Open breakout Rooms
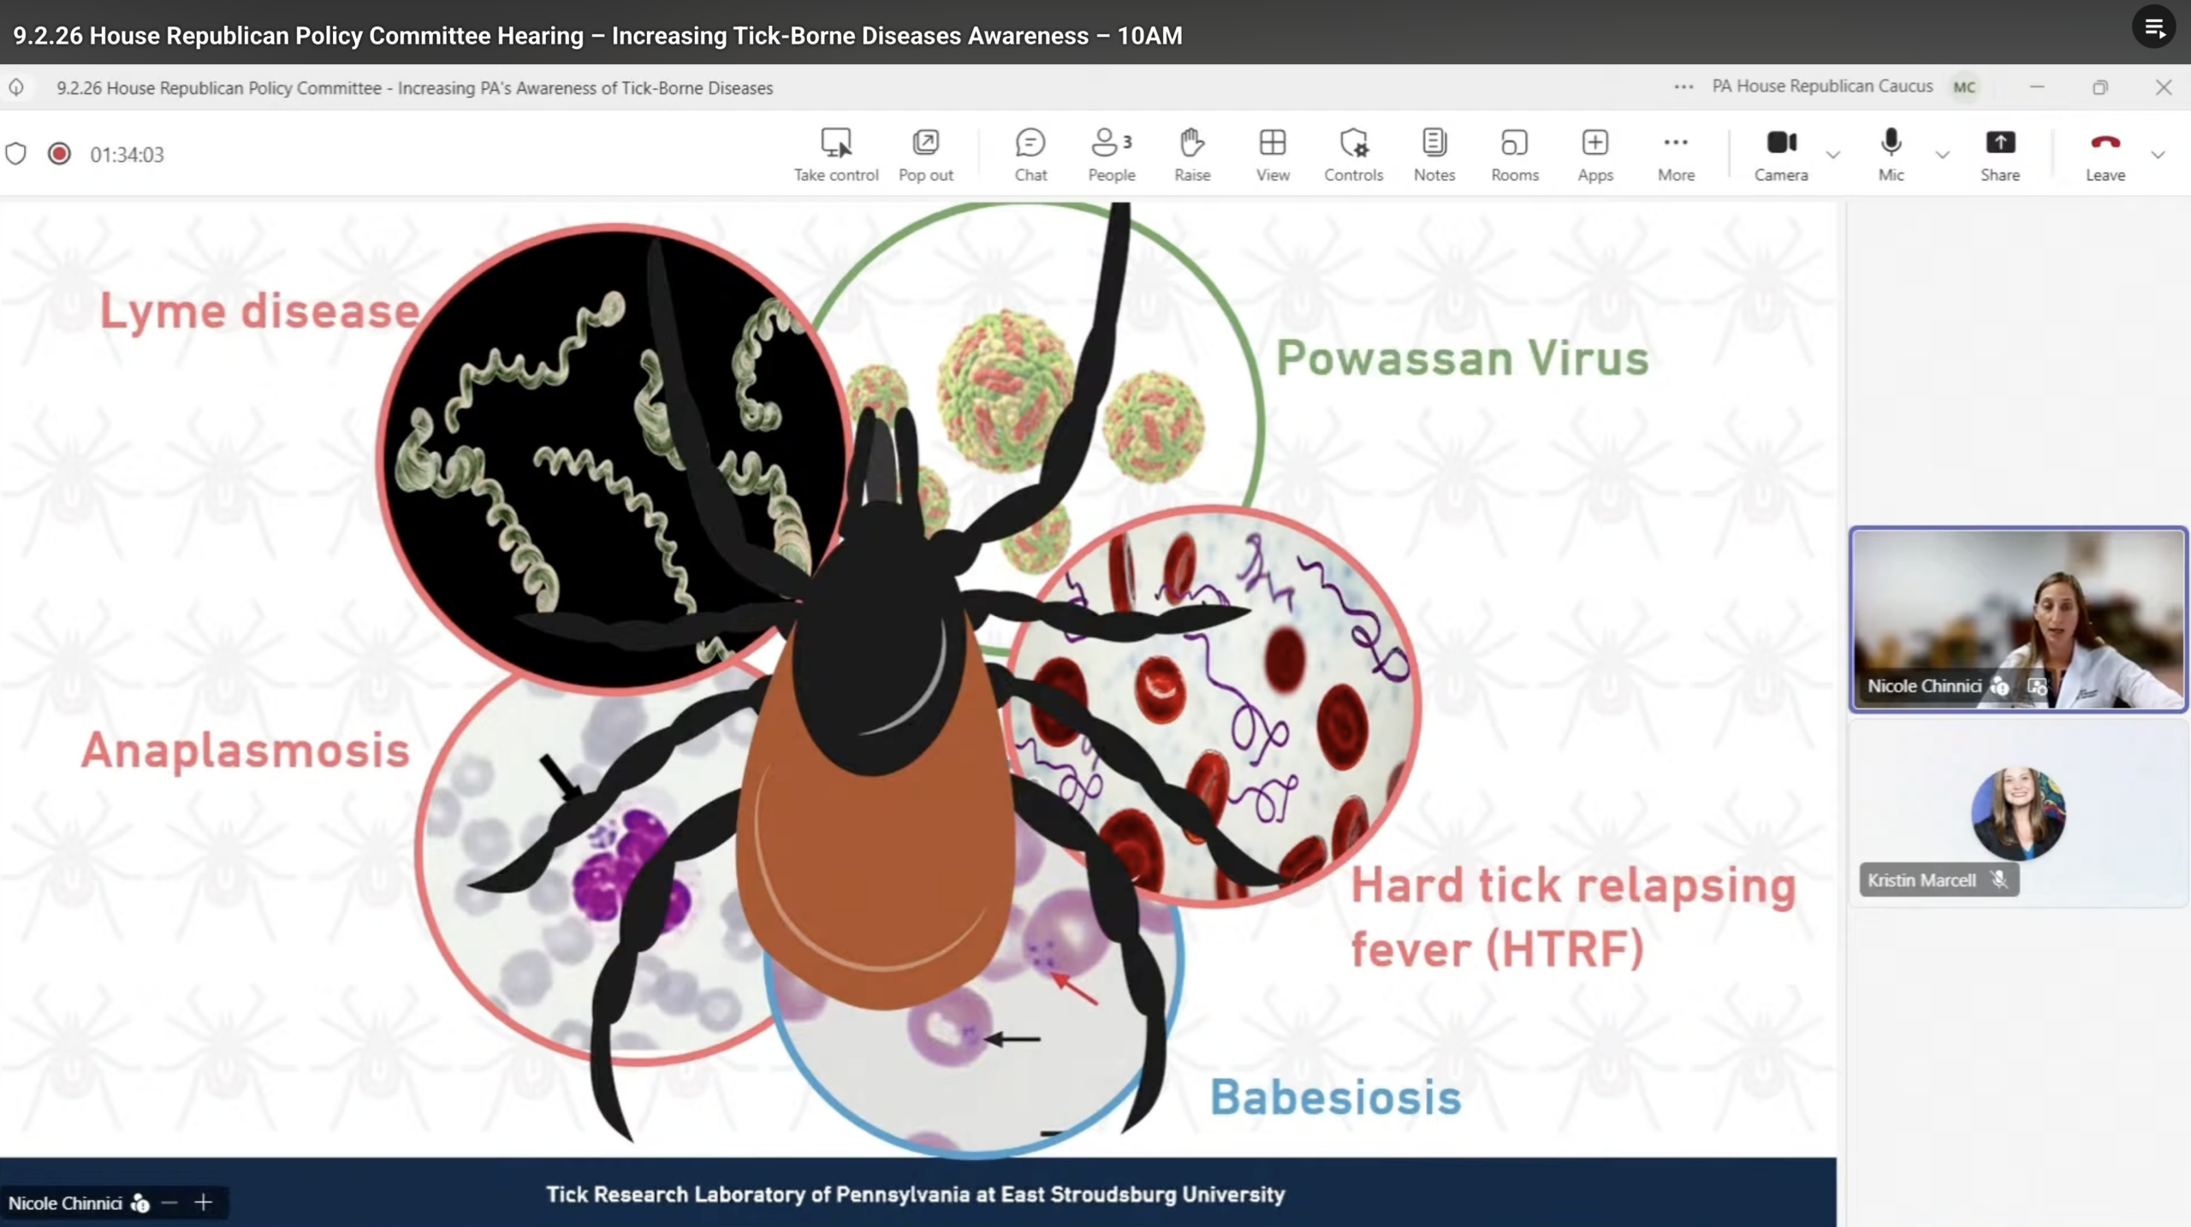The width and height of the screenshot is (2191, 1227). (x=1515, y=155)
